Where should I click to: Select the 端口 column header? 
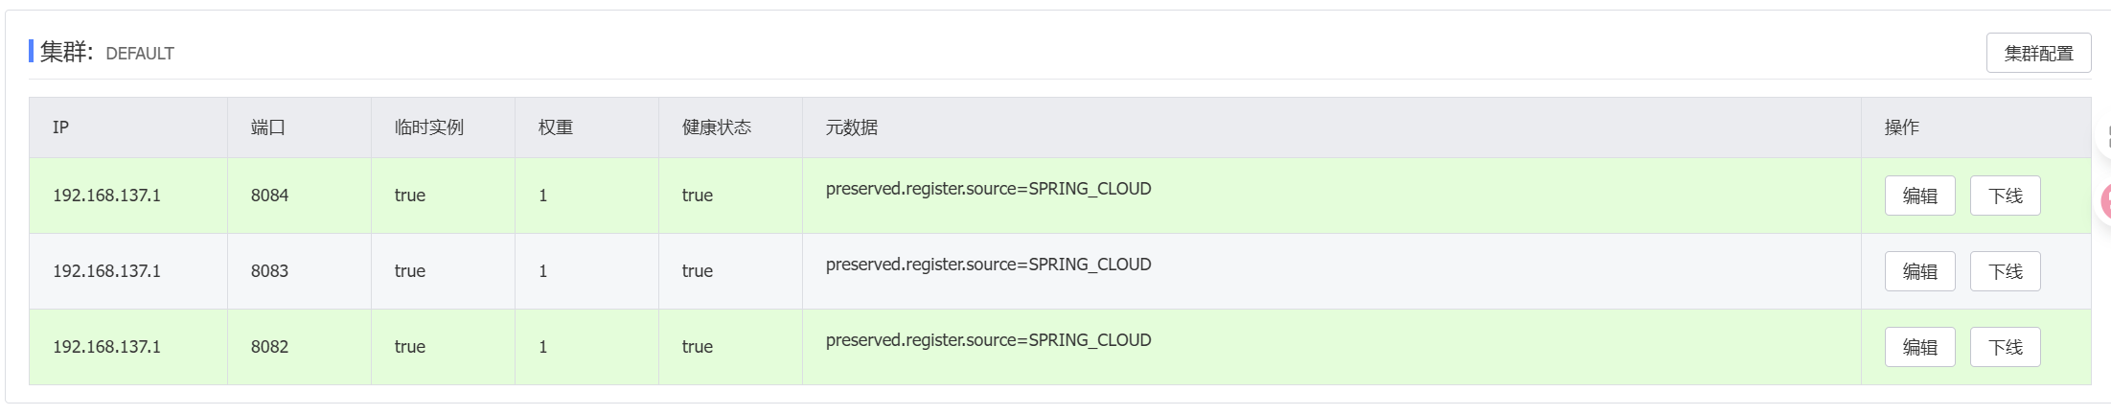[x=268, y=127]
